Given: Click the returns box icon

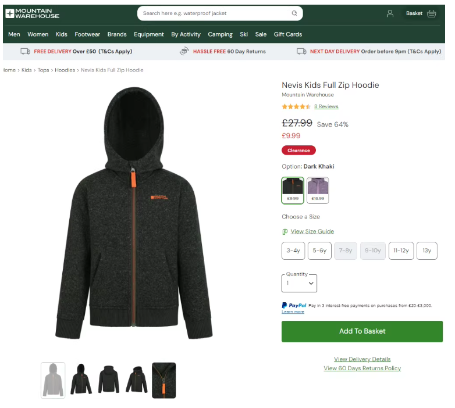Looking at the screenshot, I should click(184, 51).
